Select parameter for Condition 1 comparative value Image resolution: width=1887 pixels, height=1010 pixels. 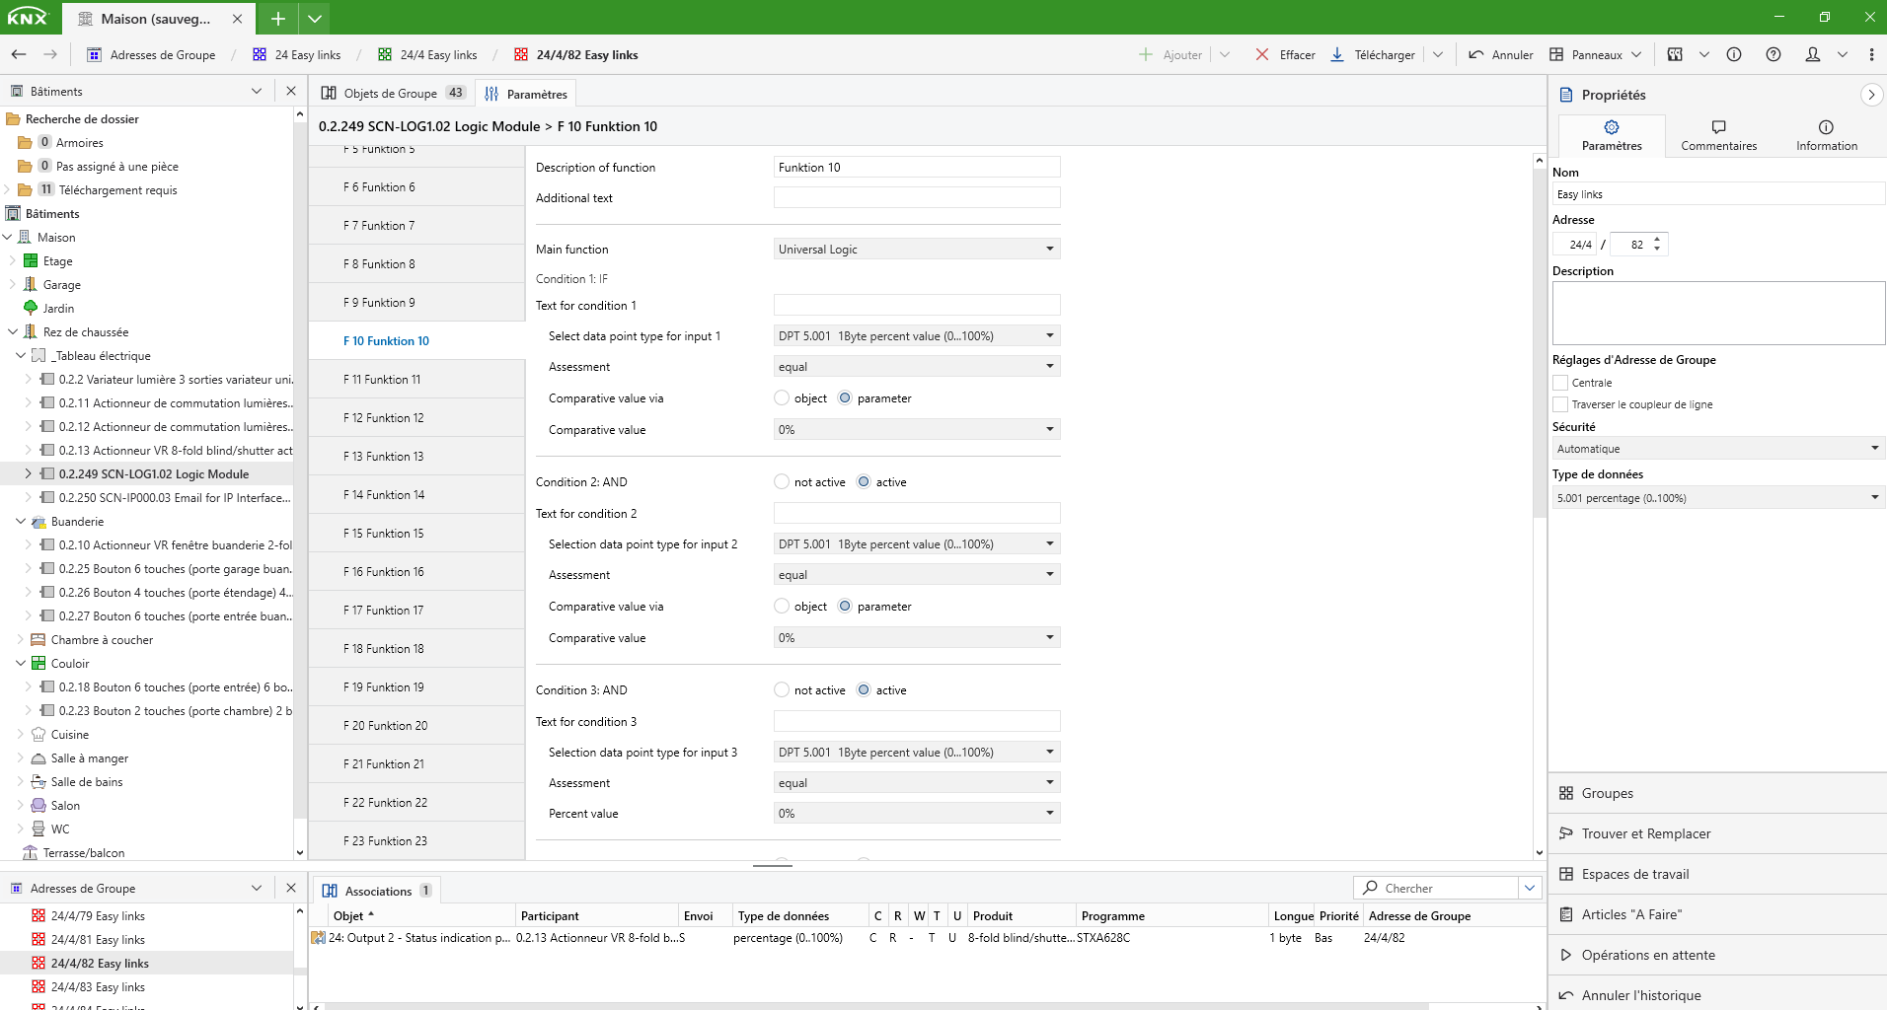(845, 398)
